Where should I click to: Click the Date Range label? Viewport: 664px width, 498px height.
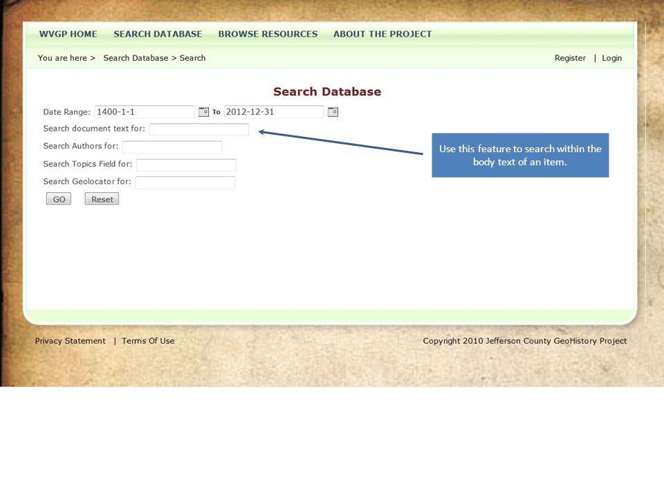click(x=67, y=112)
